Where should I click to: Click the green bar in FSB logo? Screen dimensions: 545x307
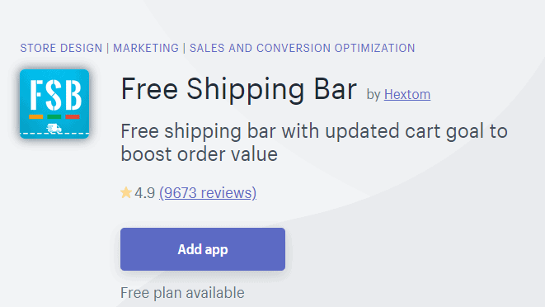point(54,116)
